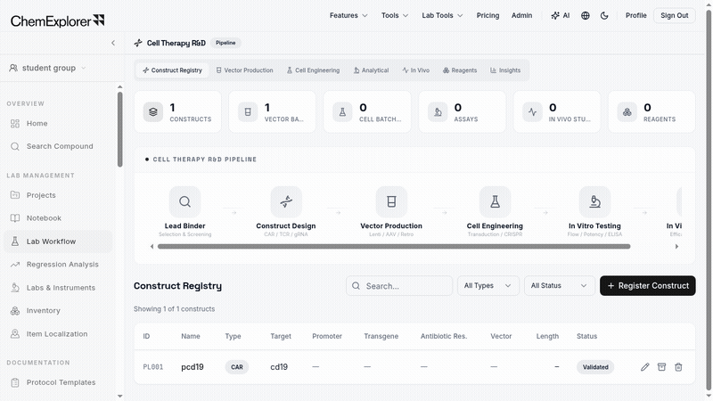Click the Vector Batches card icon
The image size is (713, 401).
pyautogui.click(x=248, y=112)
